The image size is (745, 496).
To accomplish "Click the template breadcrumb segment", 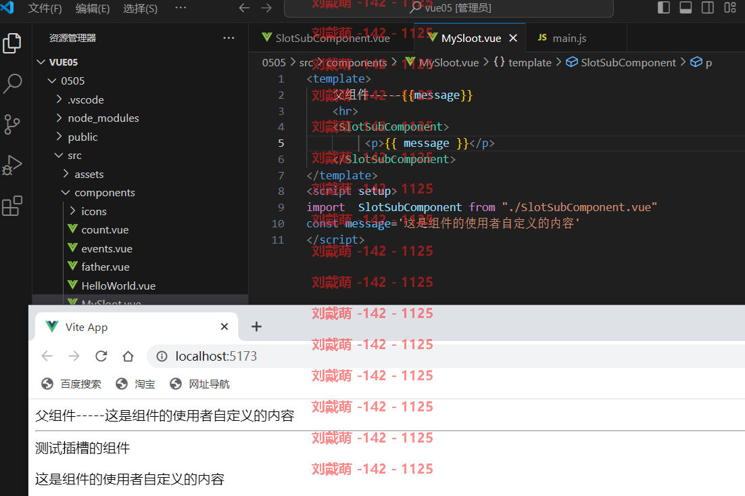I will coord(523,63).
